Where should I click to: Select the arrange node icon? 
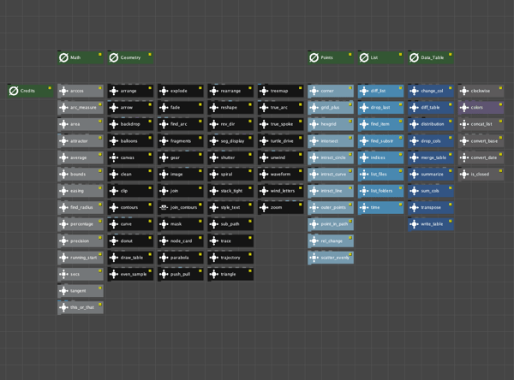point(114,91)
